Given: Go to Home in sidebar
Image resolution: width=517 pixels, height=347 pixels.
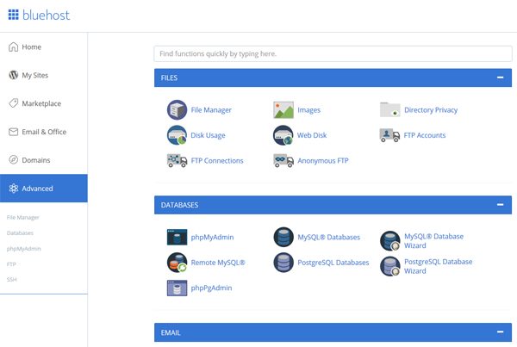Looking at the screenshot, I should (44, 46).
